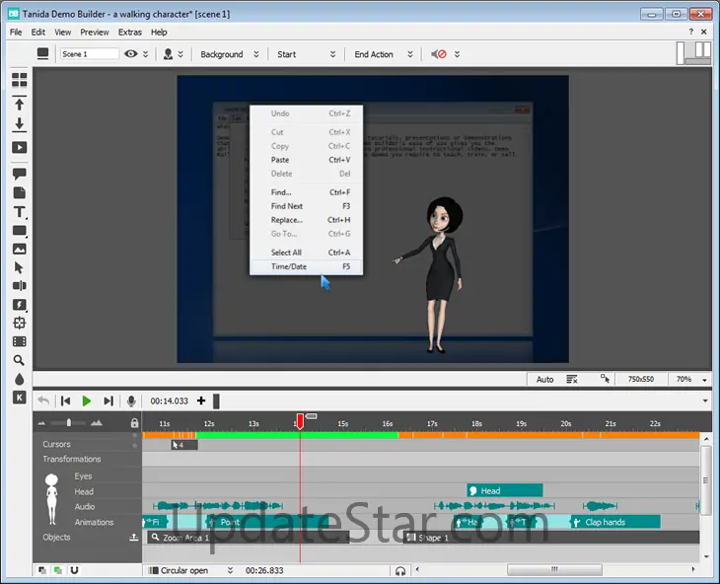Select the zoom magnifier tool
This screenshot has width=720, height=584.
pyautogui.click(x=19, y=360)
